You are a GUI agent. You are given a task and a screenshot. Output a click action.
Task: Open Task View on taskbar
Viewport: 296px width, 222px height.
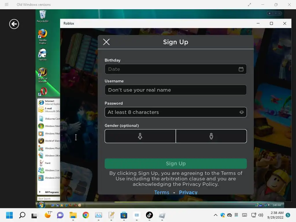pyautogui.click(x=35, y=215)
